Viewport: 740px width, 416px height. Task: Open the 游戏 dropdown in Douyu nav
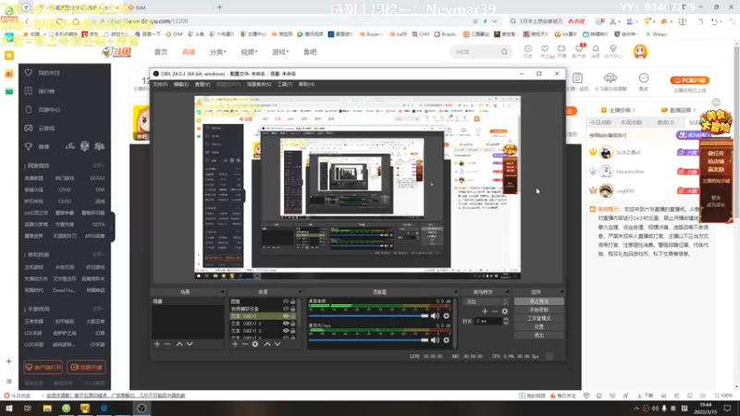280,52
